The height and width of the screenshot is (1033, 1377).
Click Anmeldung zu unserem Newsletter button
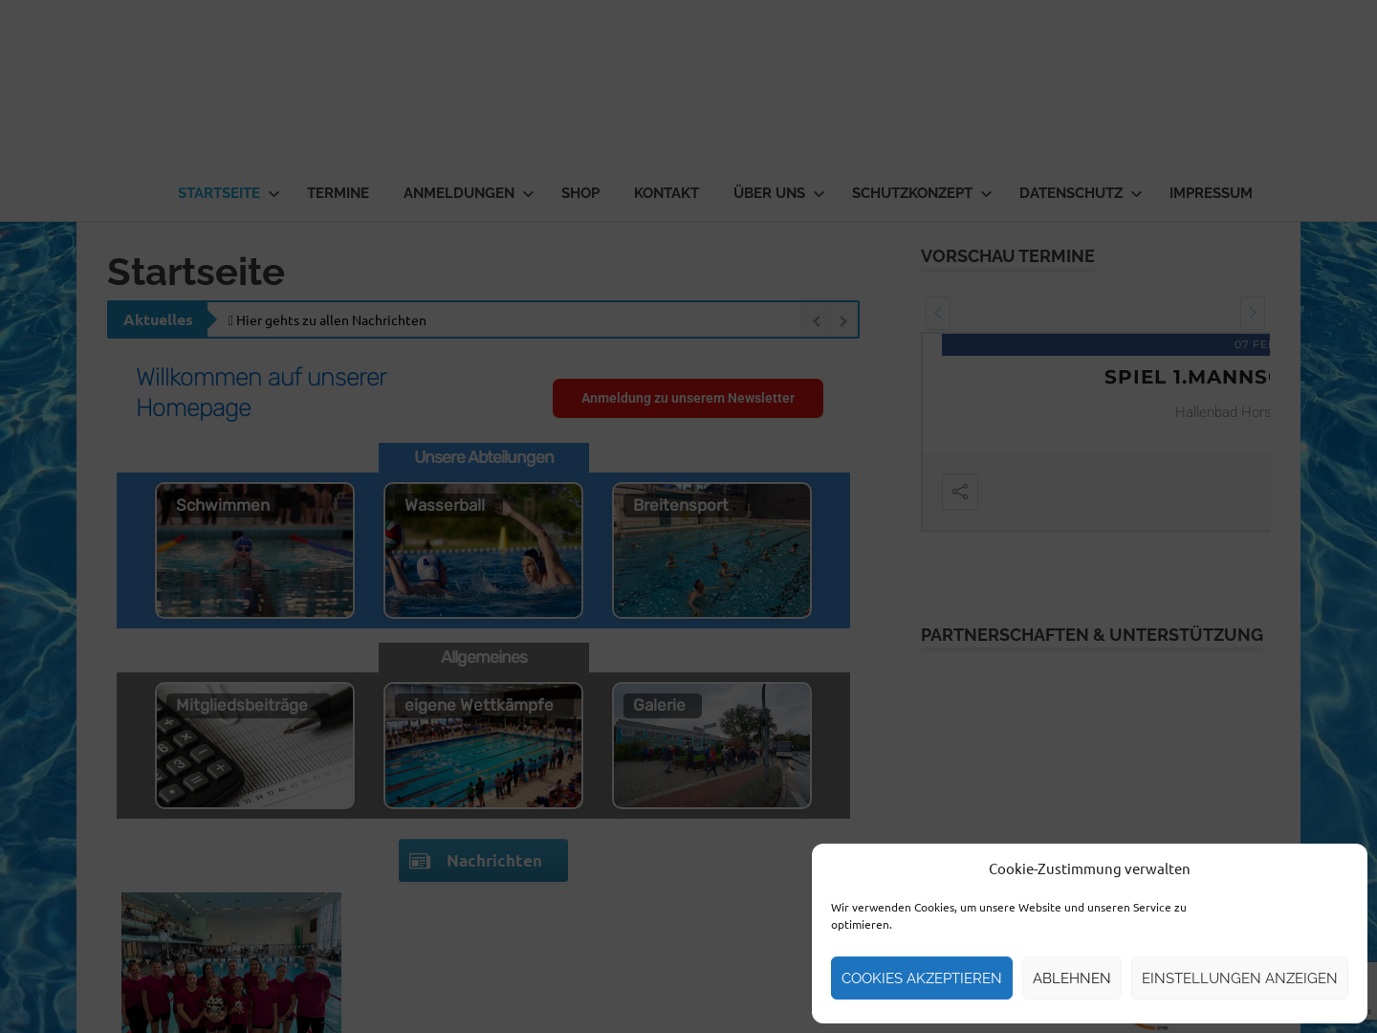click(x=688, y=398)
